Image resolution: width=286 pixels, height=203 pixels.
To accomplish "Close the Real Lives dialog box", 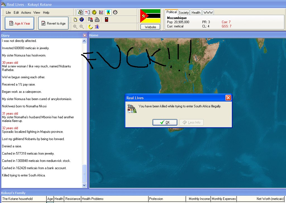I will (228, 98).
